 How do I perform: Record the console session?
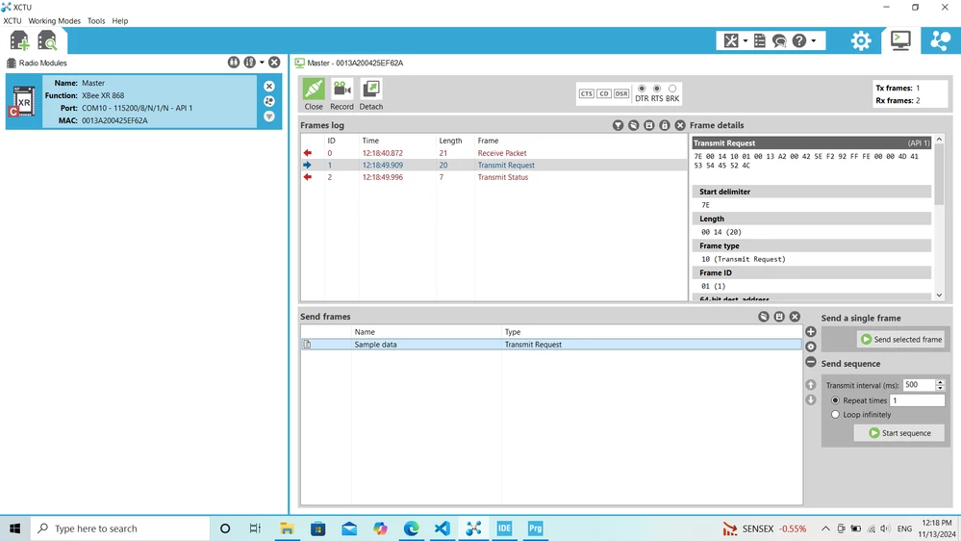342,93
